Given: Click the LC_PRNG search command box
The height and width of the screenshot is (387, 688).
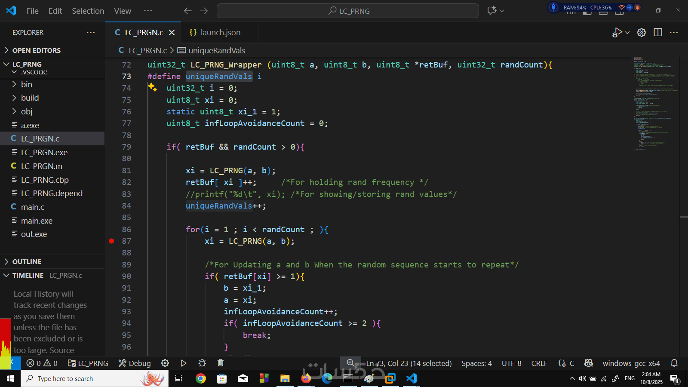Looking at the screenshot, I should [x=348, y=11].
